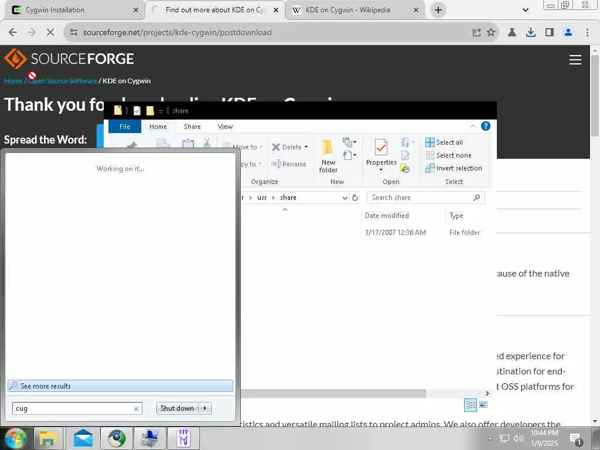Image resolution: width=600 pixels, height=450 pixels.
Task: Click the Open Source Software breadcrumb
Action: (63, 81)
